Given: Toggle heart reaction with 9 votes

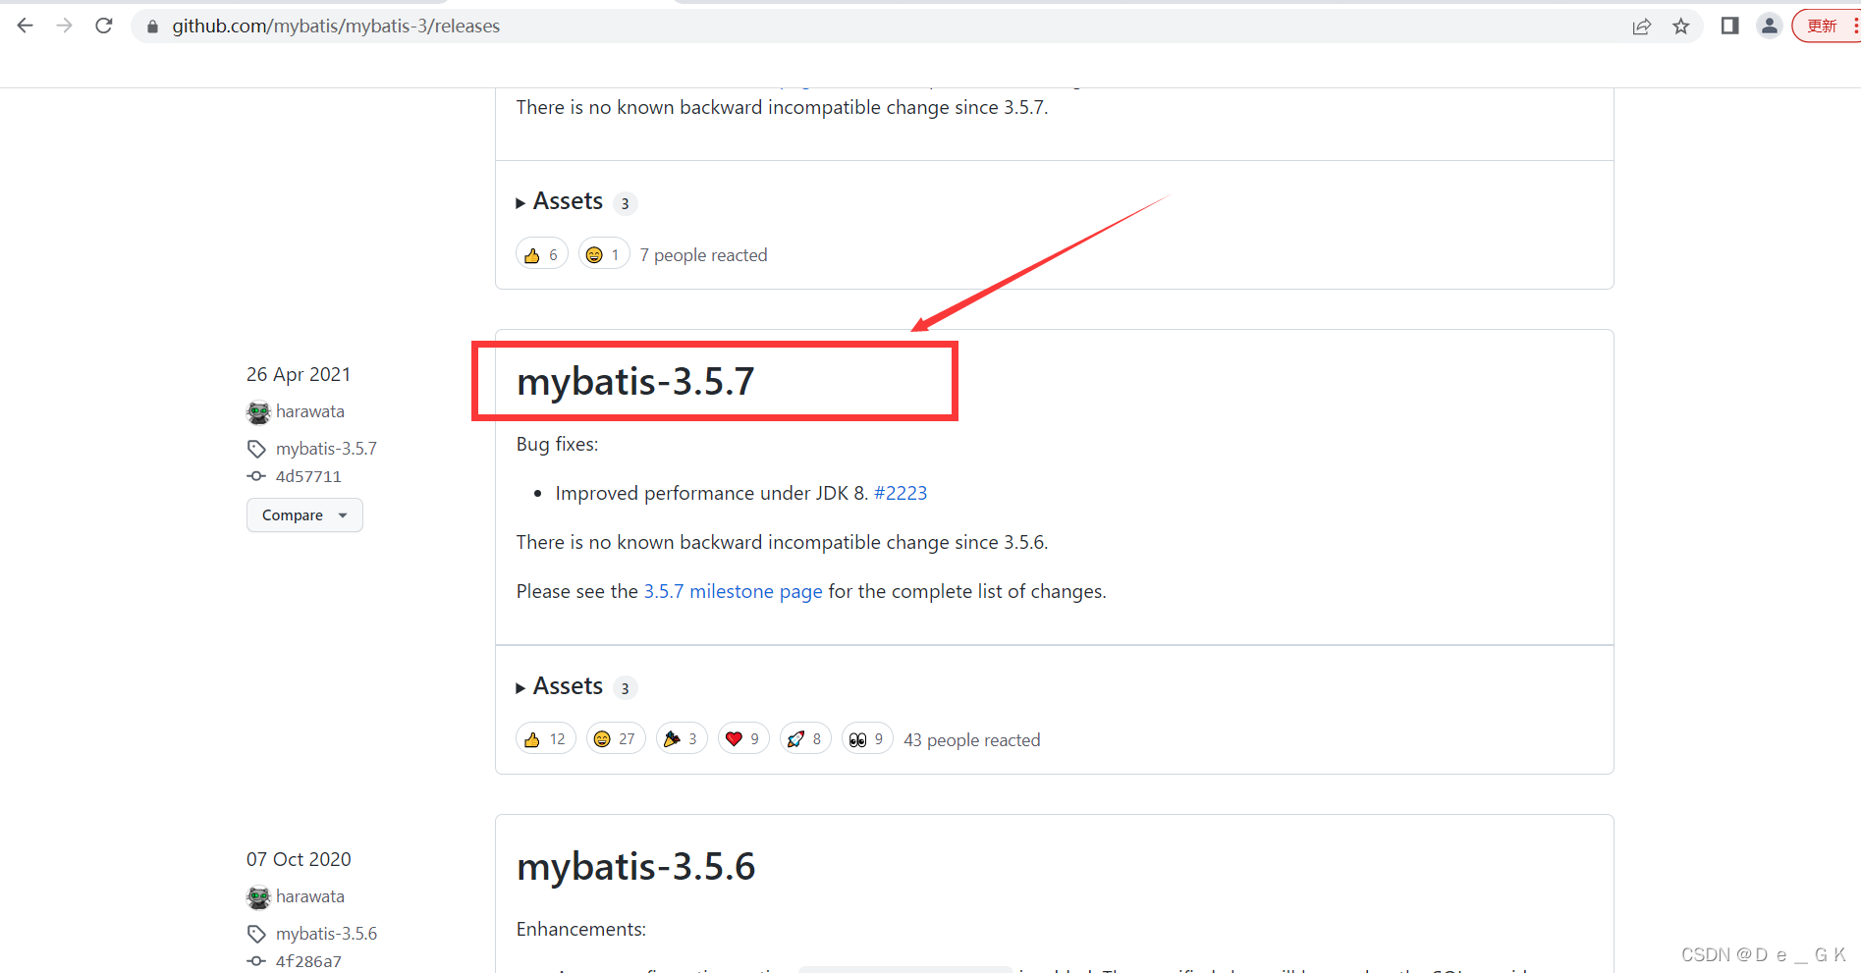Looking at the screenshot, I should click(x=743, y=739).
